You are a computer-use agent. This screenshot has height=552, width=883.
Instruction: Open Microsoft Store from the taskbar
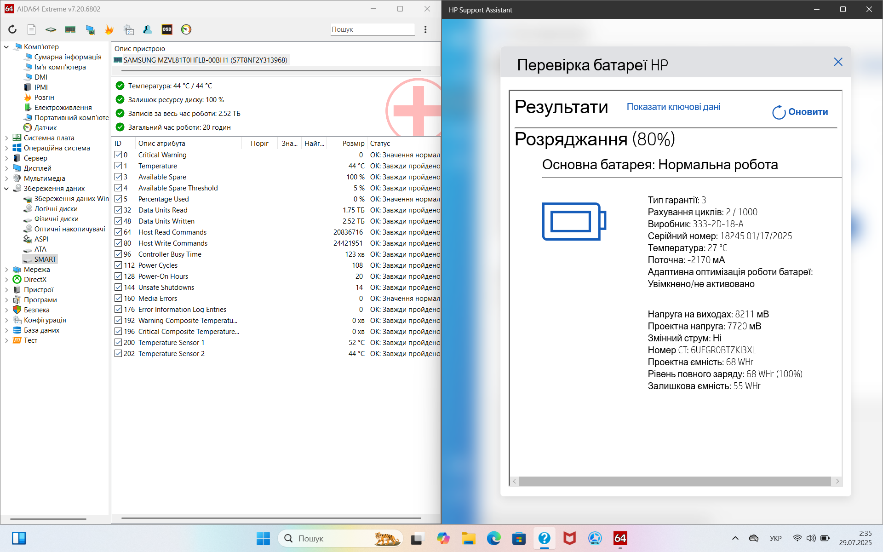(x=519, y=538)
